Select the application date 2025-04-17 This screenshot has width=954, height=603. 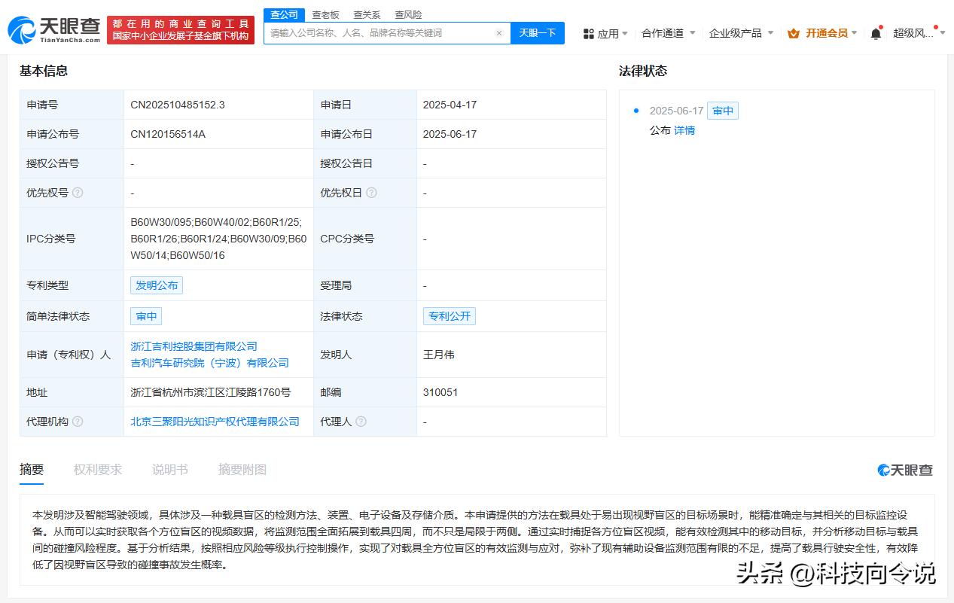coord(450,105)
